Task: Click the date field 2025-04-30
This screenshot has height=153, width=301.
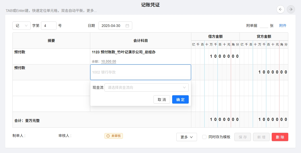Action: click(x=111, y=26)
